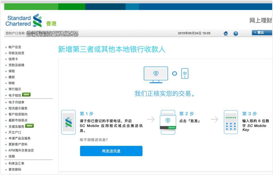This screenshot has width=273, height=175.
Task: Click the monitor shield illustration
Action: coord(156,75)
